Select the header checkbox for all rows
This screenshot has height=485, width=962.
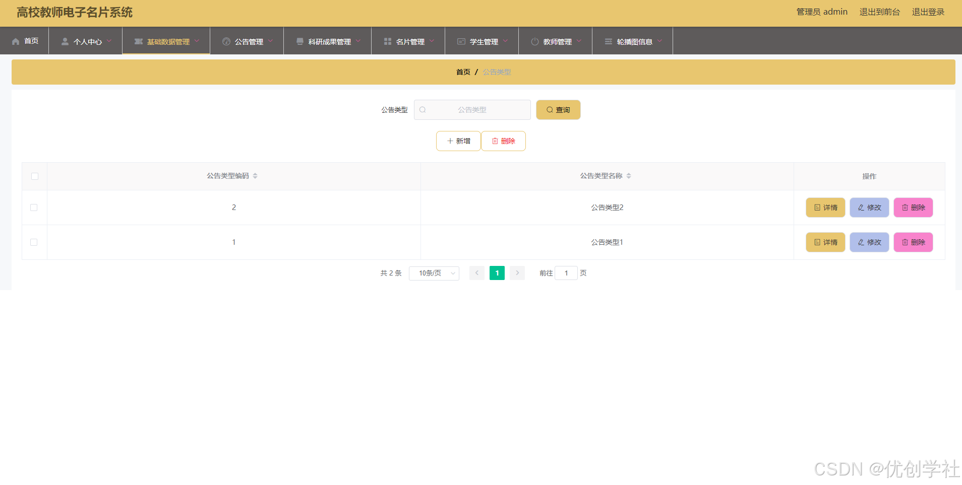click(x=35, y=176)
